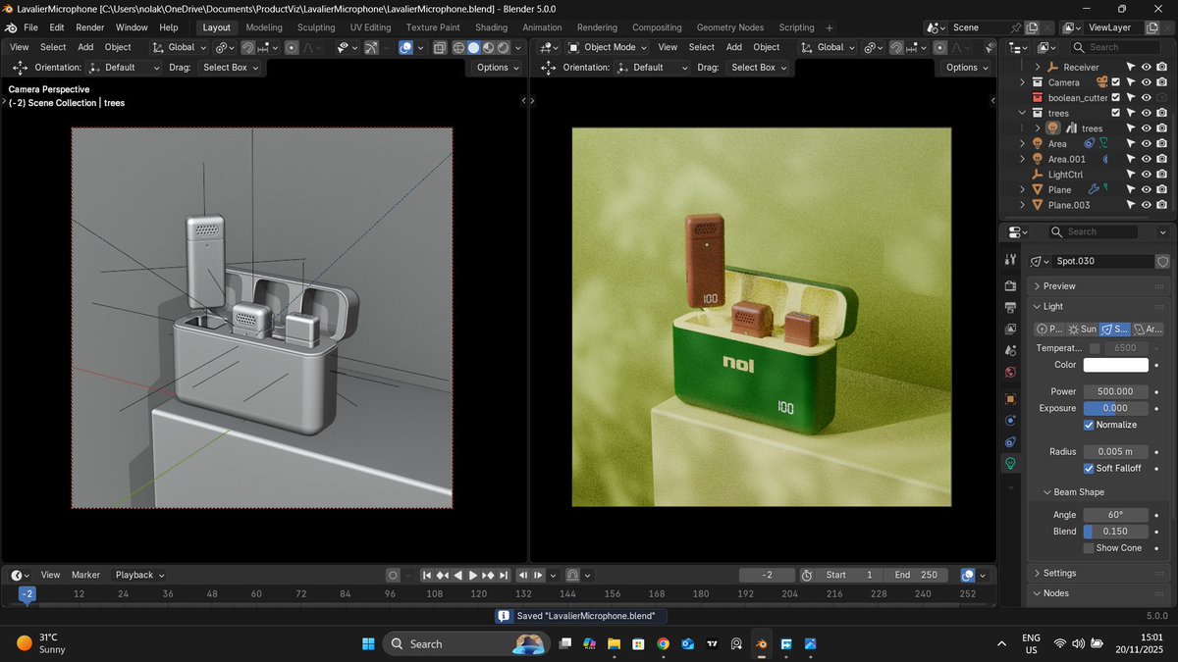Click the Blender taskbar icon
Screen dimensions: 1178x662
(761, 643)
